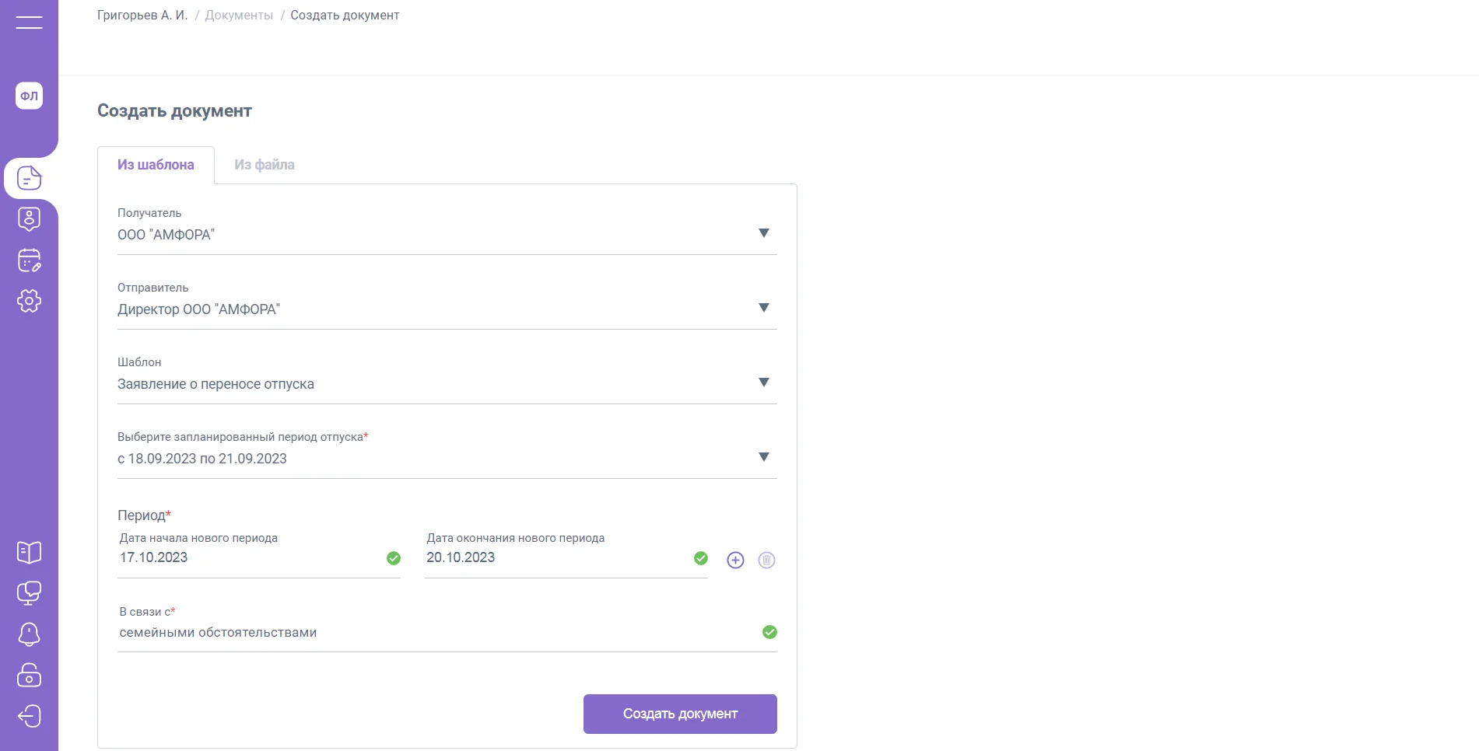Viewport: 1479px width, 751px height.
Task: Click the В связи с reason field
Action: coord(436,633)
